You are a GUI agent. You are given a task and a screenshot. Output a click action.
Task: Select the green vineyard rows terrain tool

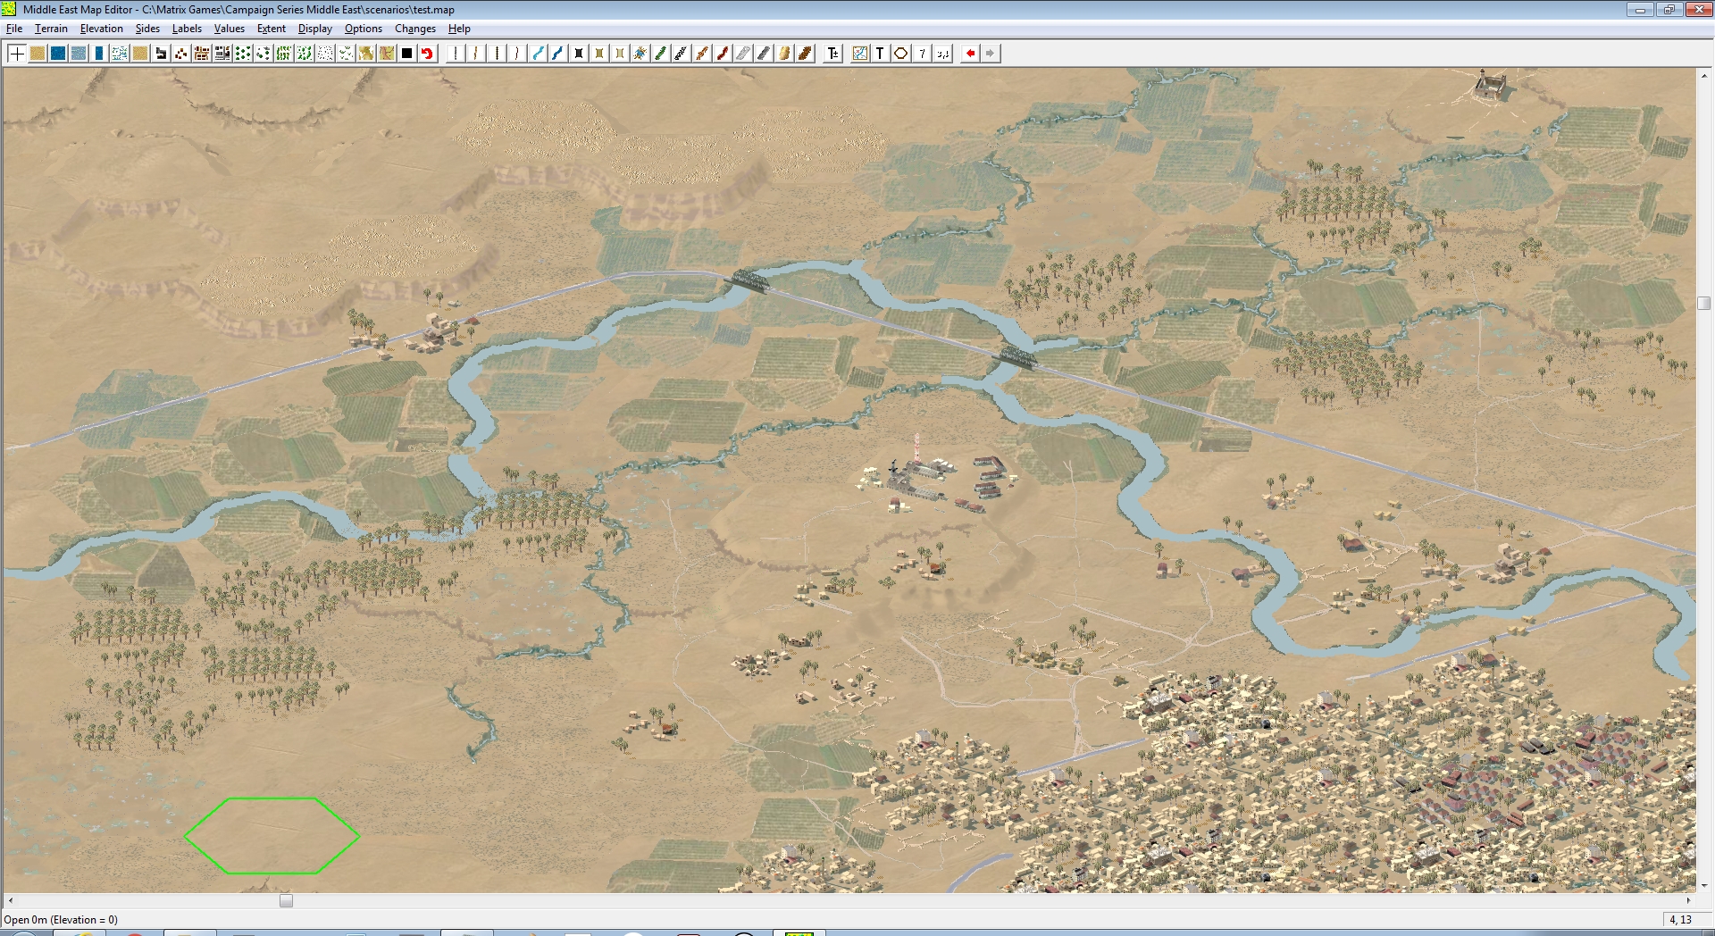284,54
